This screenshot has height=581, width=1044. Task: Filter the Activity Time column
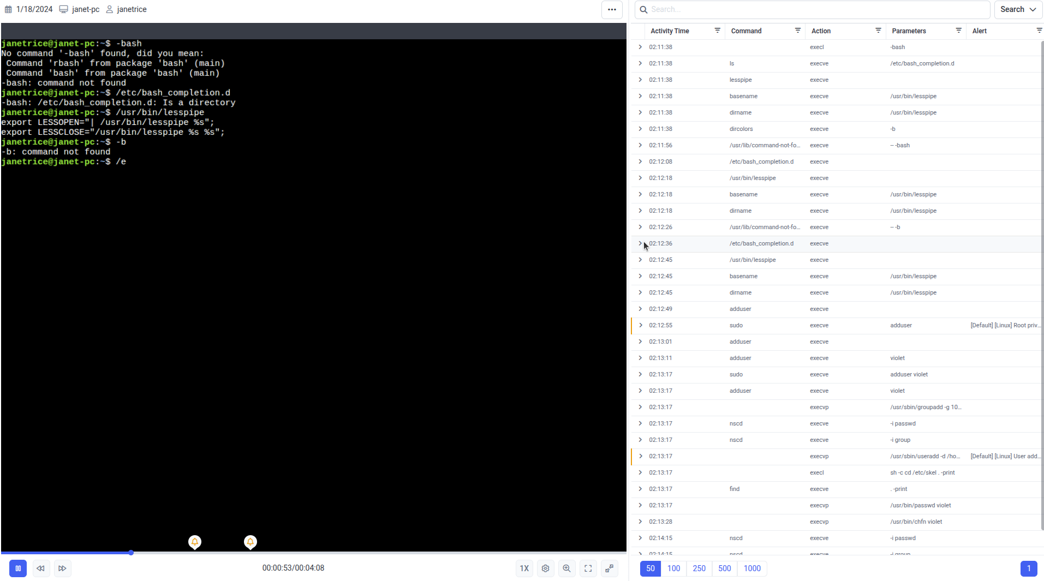tap(717, 31)
